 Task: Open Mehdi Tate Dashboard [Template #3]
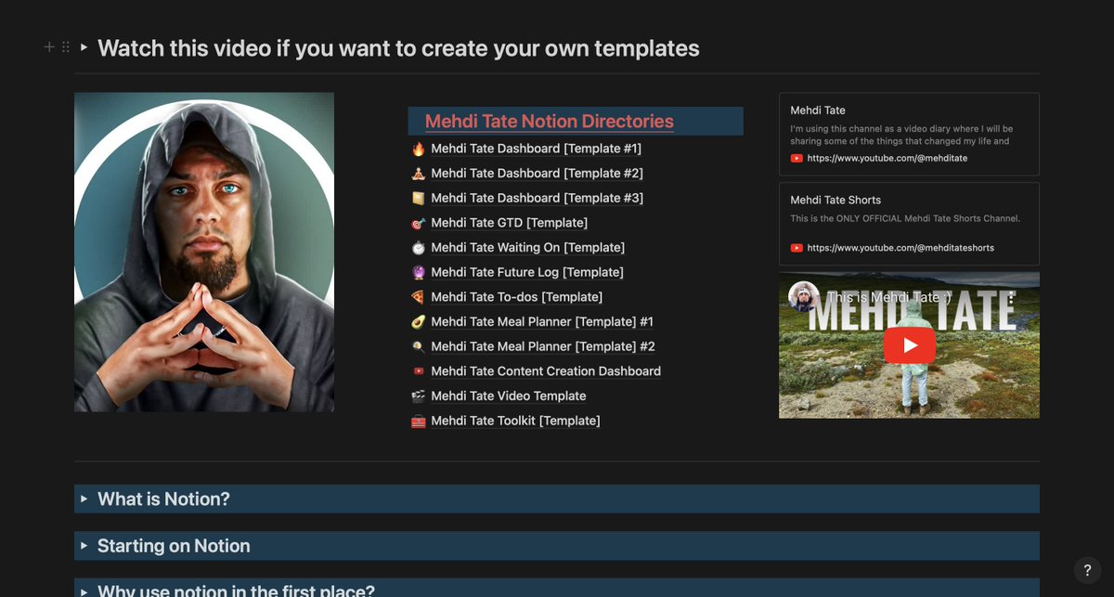[537, 198]
